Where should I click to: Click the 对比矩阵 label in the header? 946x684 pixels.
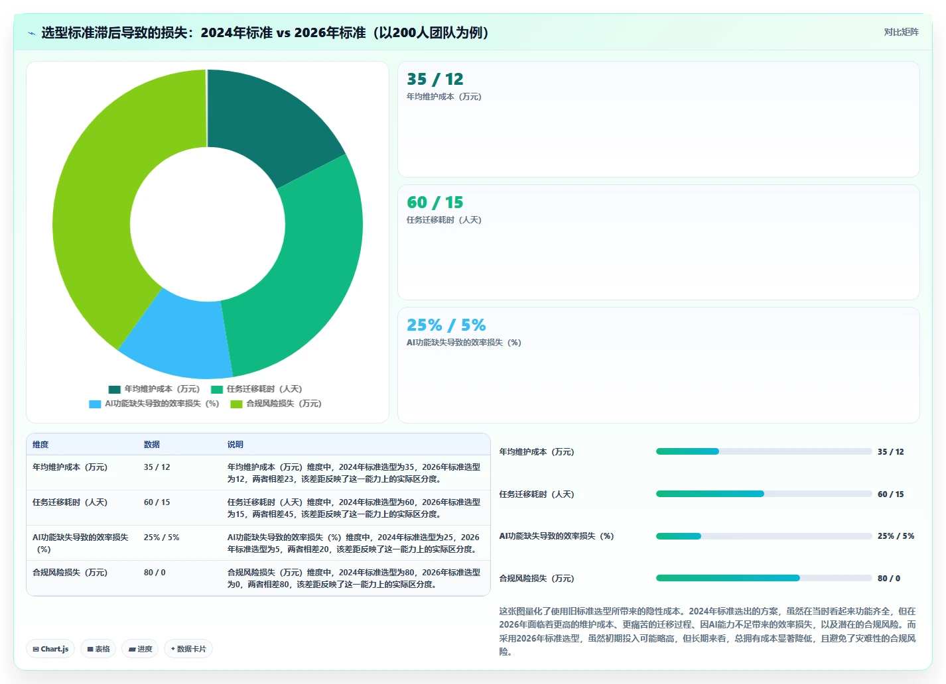pyautogui.click(x=901, y=32)
